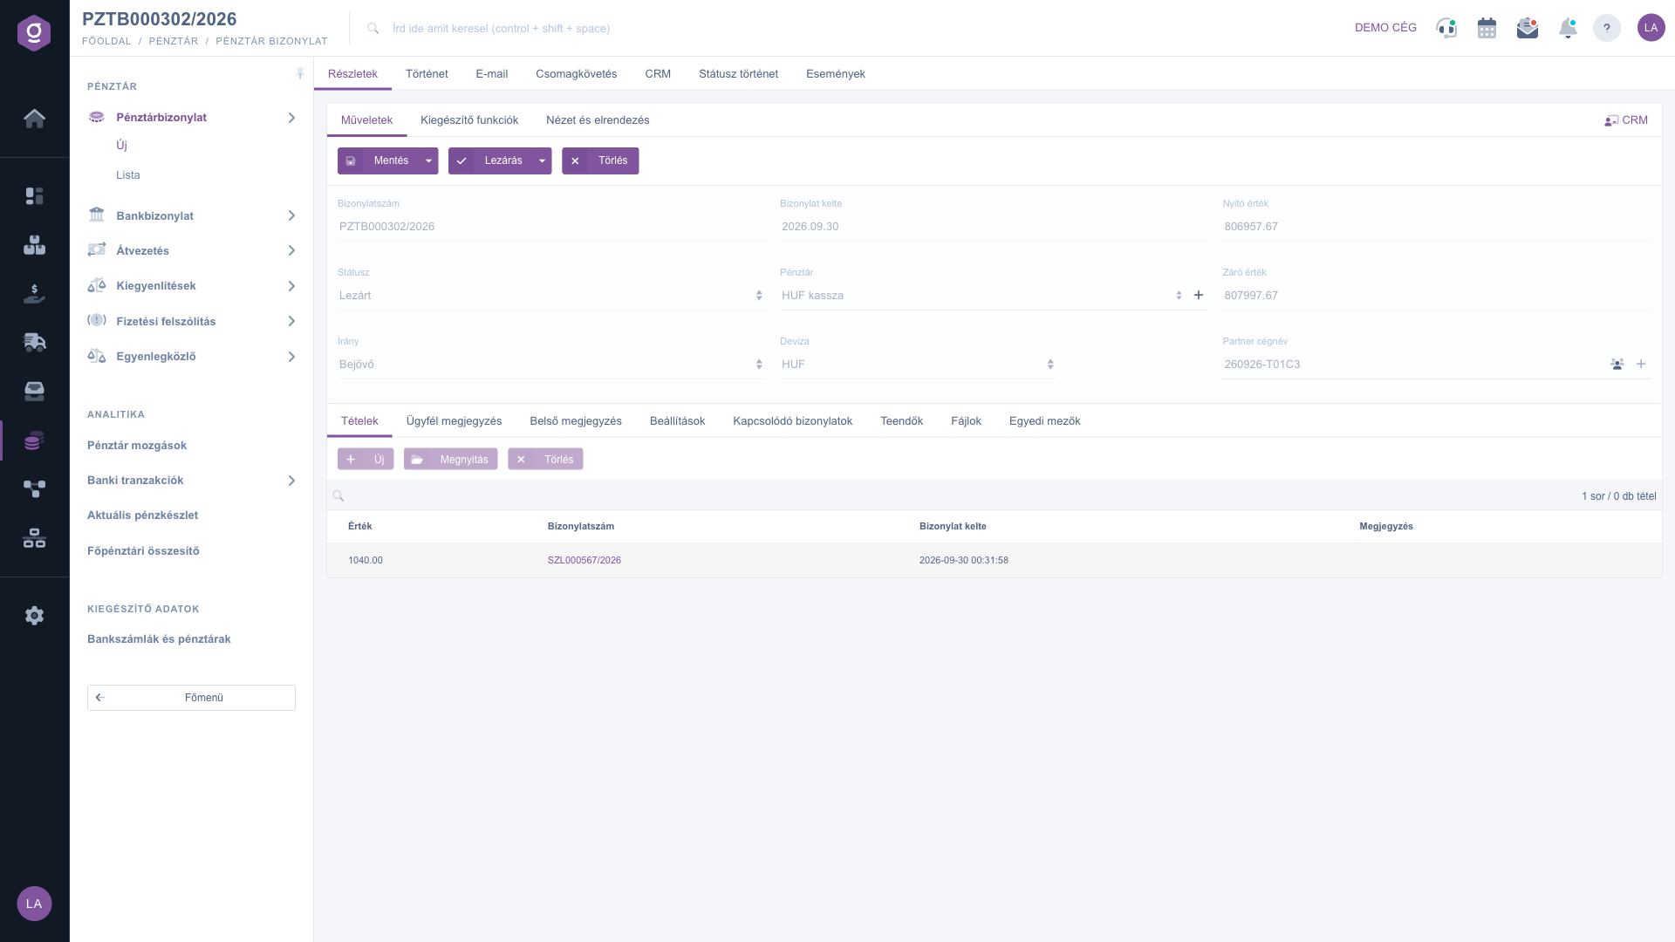Open the notification bell icon

[1568, 28]
